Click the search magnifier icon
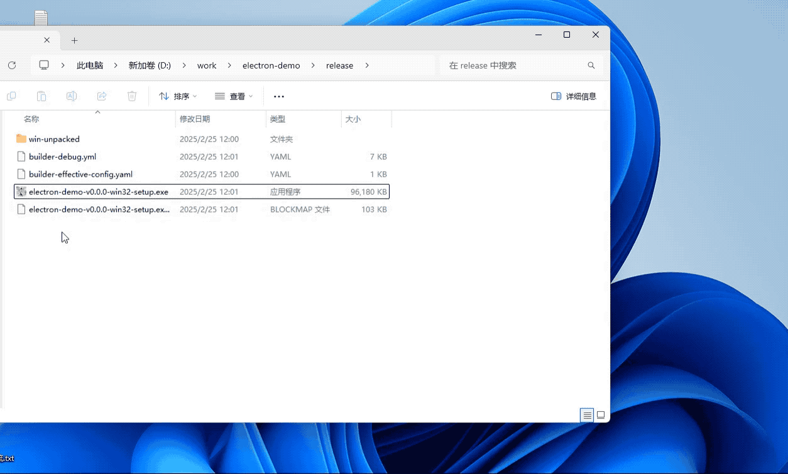Image resolution: width=788 pixels, height=474 pixels. pyautogui.click(x=591, y=65)
